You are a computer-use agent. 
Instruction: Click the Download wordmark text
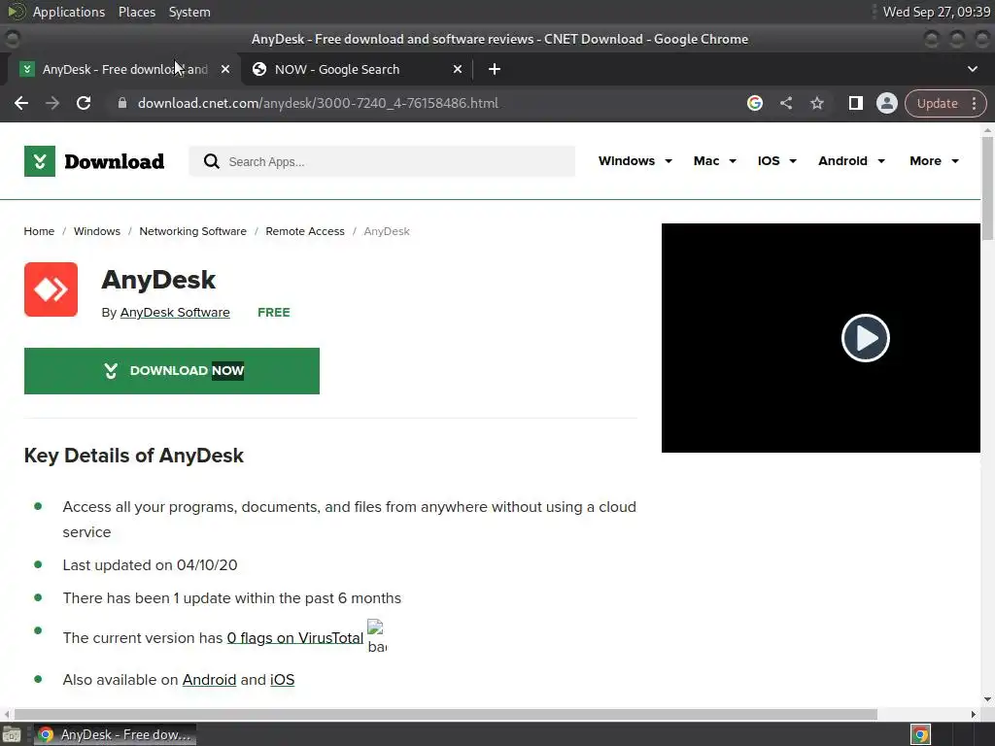tap(115, 162)
